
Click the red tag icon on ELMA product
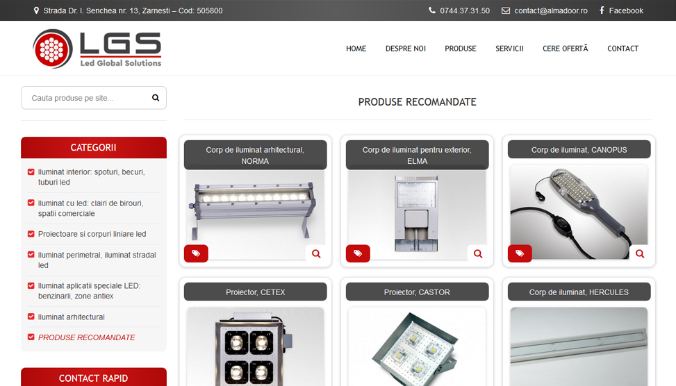(358, 253)
